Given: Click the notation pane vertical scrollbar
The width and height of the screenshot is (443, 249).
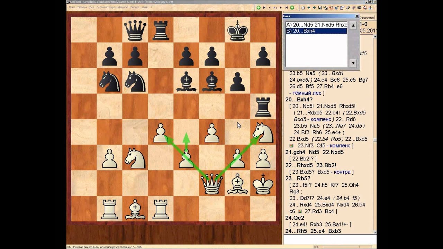Looking at the screenshot, I should coord(375,135).
